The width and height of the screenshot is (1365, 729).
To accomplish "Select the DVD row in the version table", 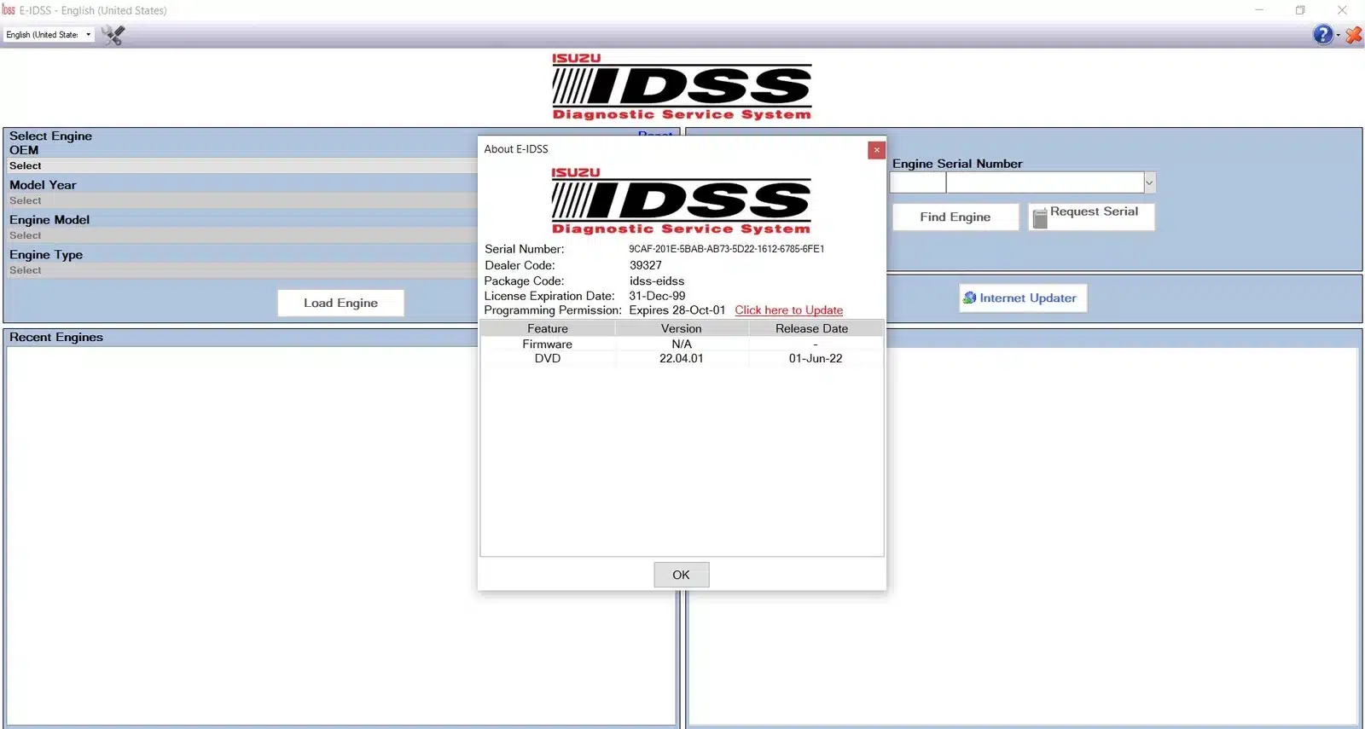I will pos(681,359).
